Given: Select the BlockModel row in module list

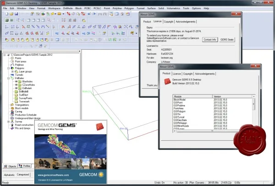Looking at the screenshot, I should click(212, 100).
